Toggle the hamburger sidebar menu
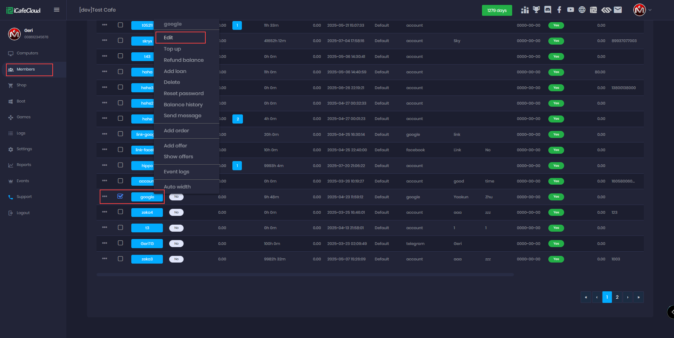This screenshot has height=338, width=674. click(57, 10)
